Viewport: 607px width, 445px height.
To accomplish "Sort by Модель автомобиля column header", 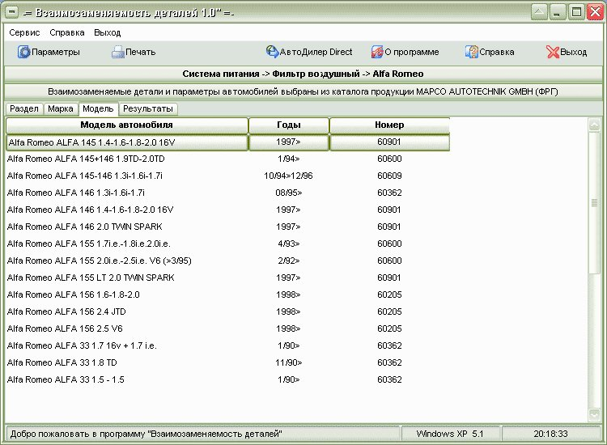I will (x=126, y=125).
